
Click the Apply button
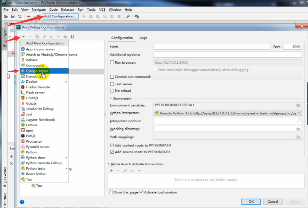[295, 202]
